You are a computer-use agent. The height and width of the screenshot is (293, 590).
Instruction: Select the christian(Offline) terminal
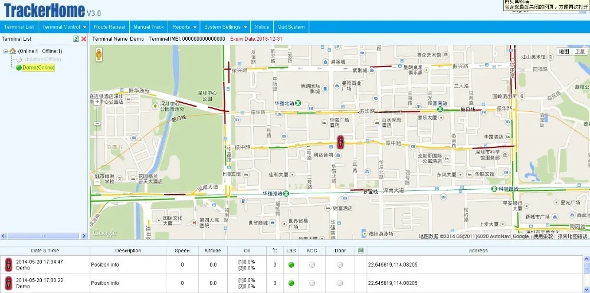click(x=42, y=60)
